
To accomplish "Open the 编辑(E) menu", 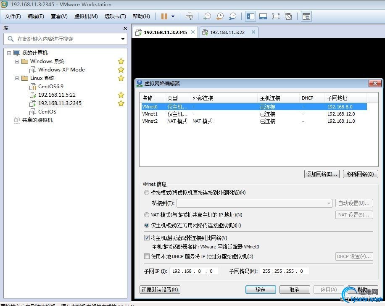I will [x=36, y=16].
